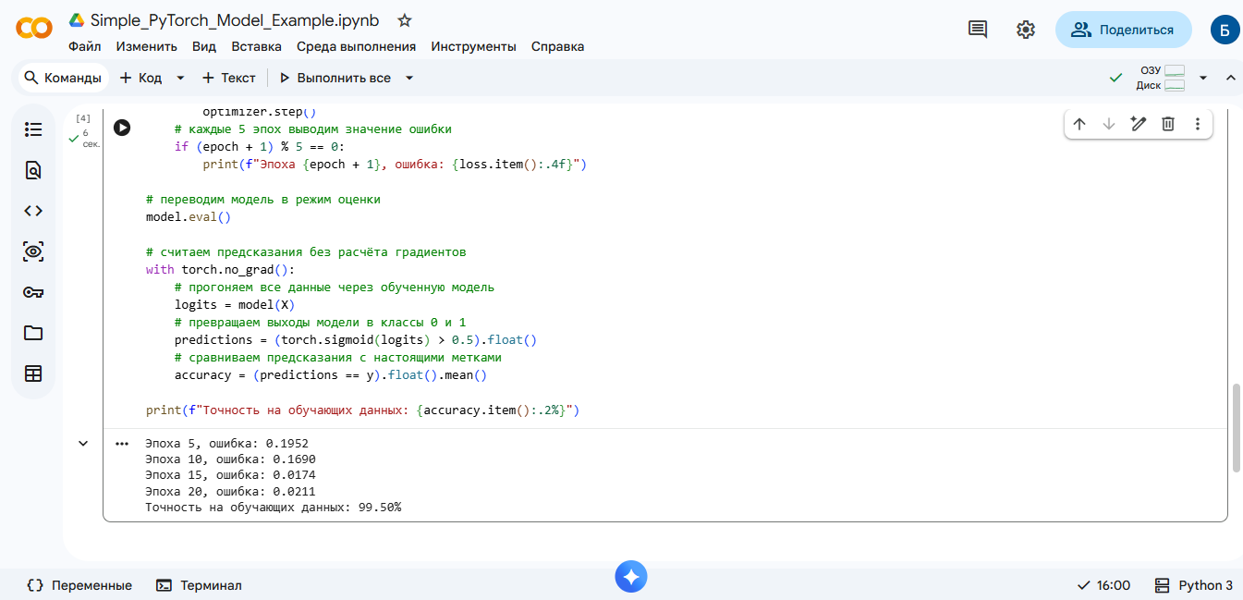Open the Инструменты menu
The height and width of the screenshot is (600, 1243).
click(x=473, y=46)
